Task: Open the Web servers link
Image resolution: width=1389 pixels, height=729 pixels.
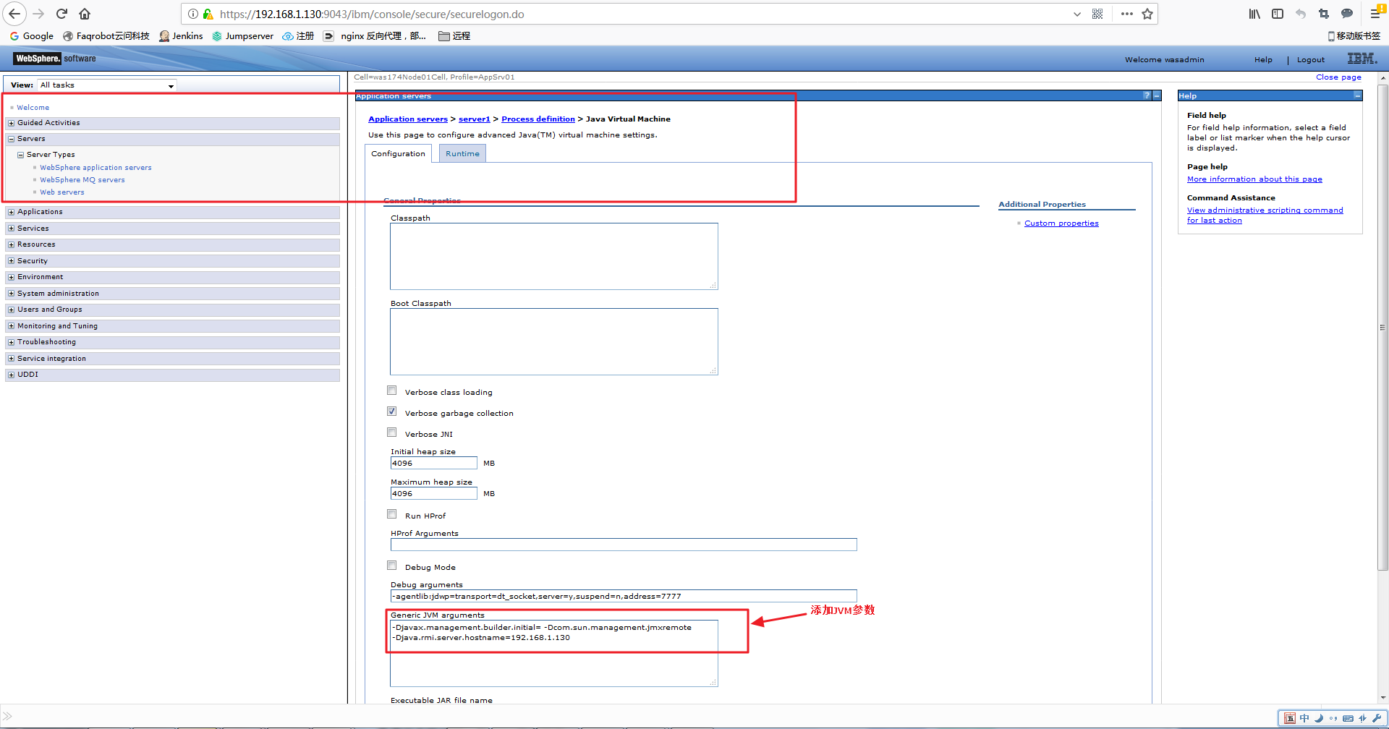Action: (x=62, y=192)
